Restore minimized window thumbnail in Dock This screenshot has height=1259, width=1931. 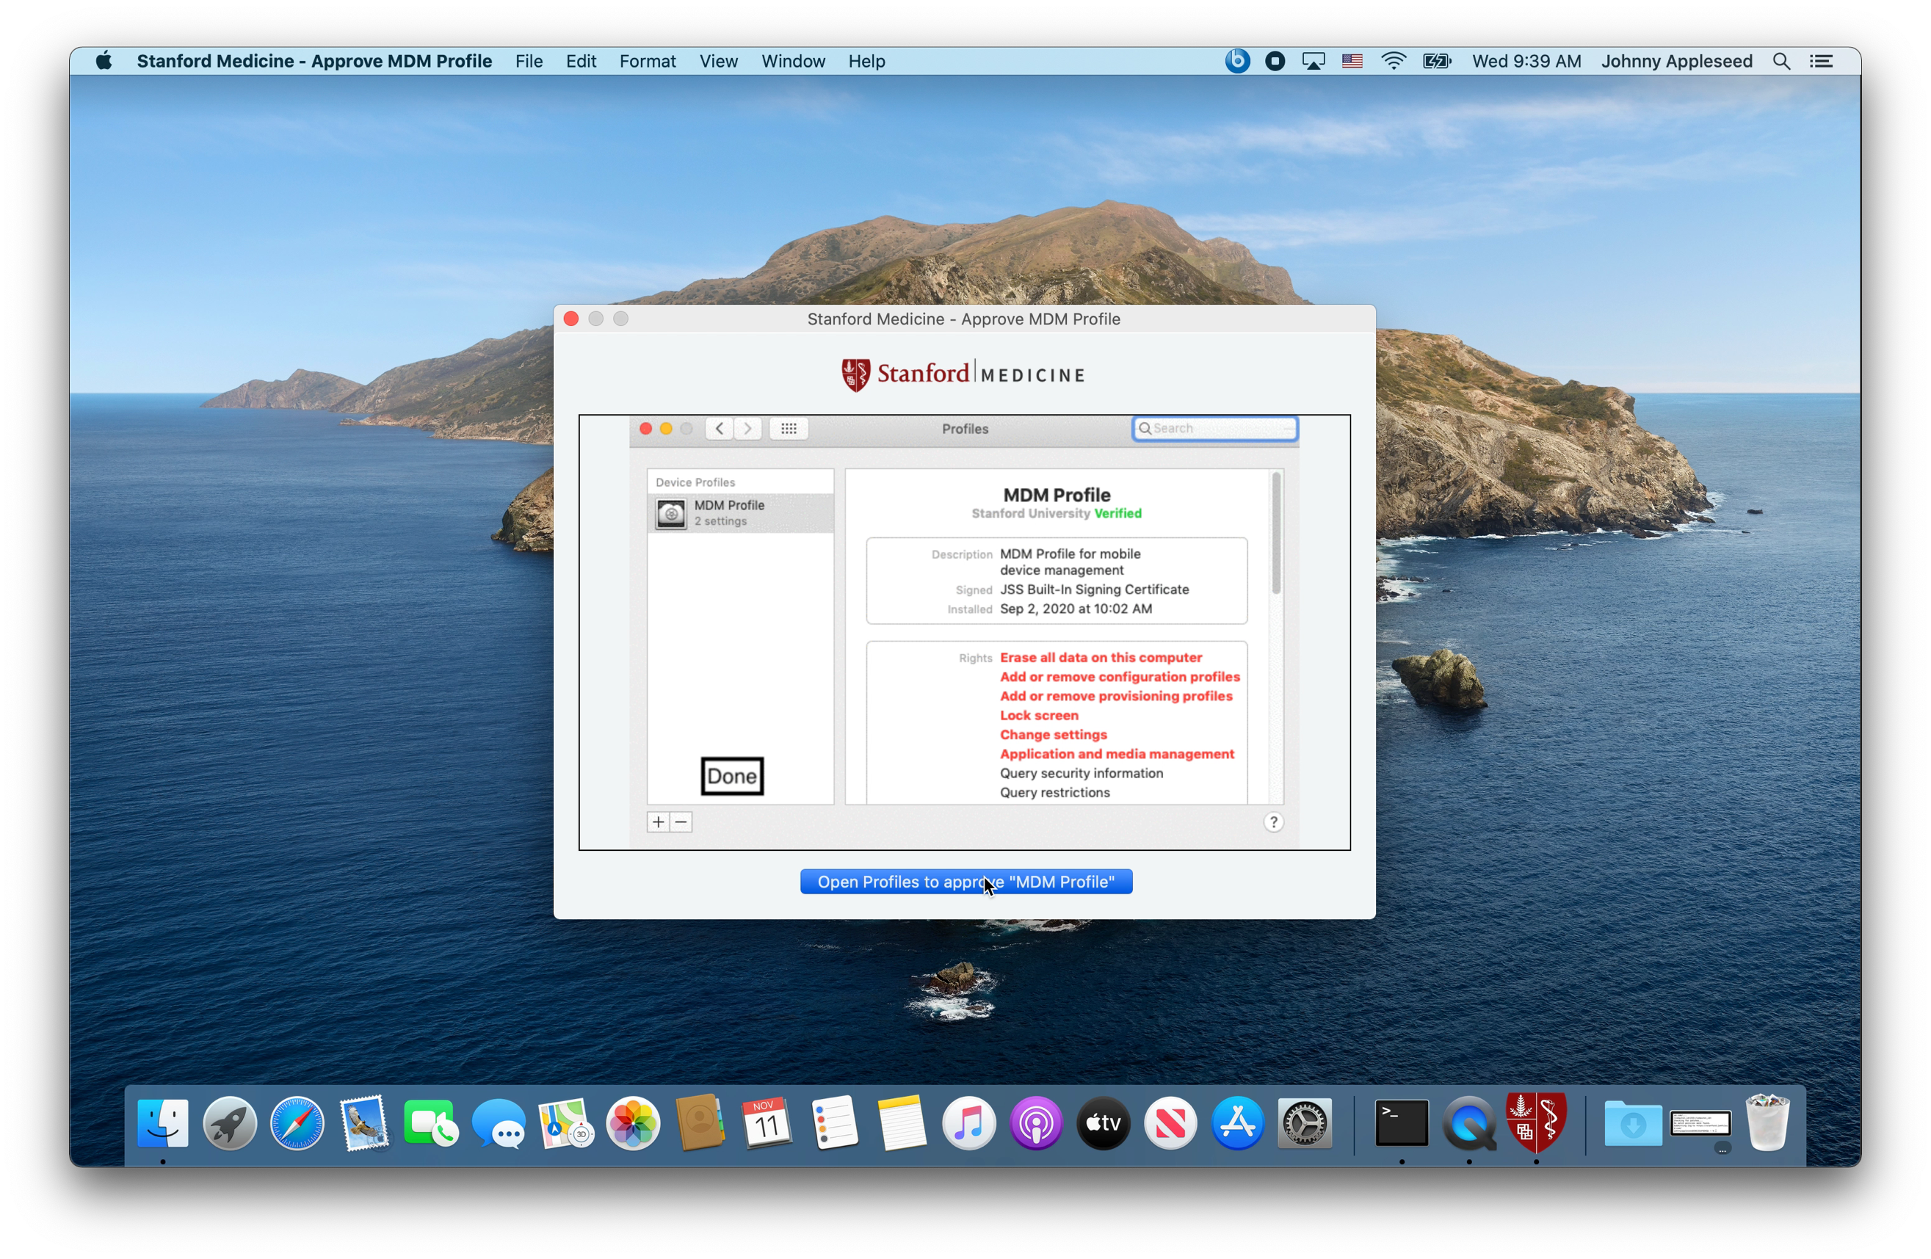pos(1700,1125)
